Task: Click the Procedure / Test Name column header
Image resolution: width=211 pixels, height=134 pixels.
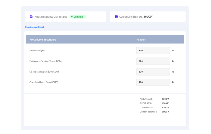Action: tap(43, 39)
